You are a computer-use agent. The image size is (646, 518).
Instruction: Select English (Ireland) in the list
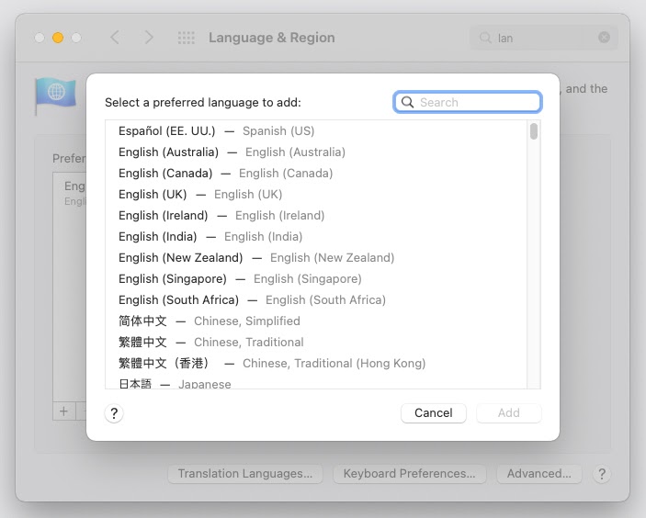pos(316,215)
